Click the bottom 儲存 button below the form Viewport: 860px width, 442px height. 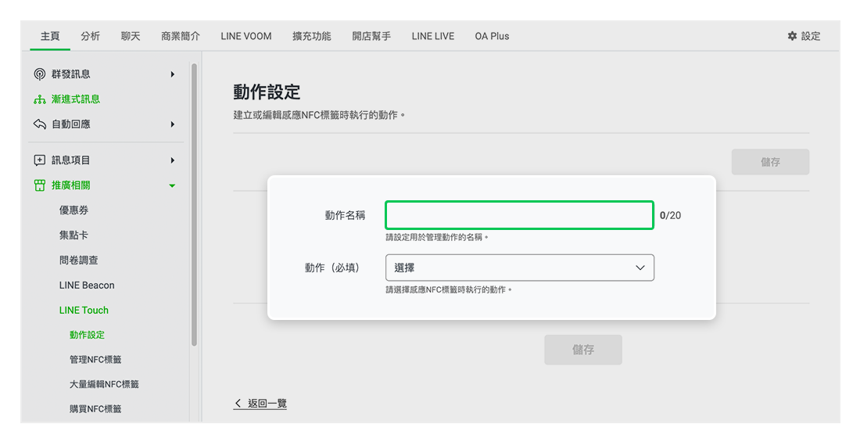[x=583, y=350]
